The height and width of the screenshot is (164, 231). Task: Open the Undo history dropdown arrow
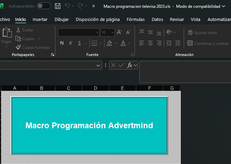(73, 6)
